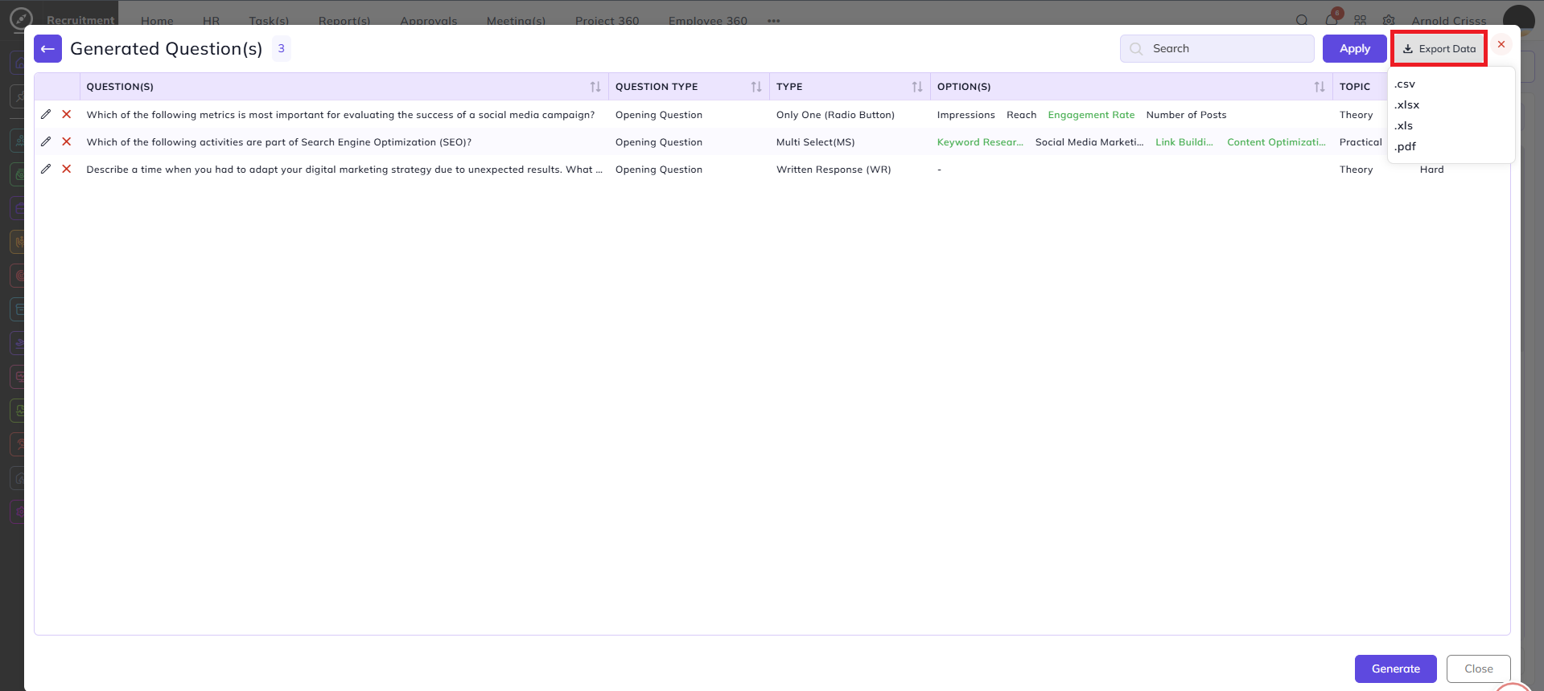Click 'Written Response (WR)' type cell
The image size is (1544, 691).
[834, 170]
